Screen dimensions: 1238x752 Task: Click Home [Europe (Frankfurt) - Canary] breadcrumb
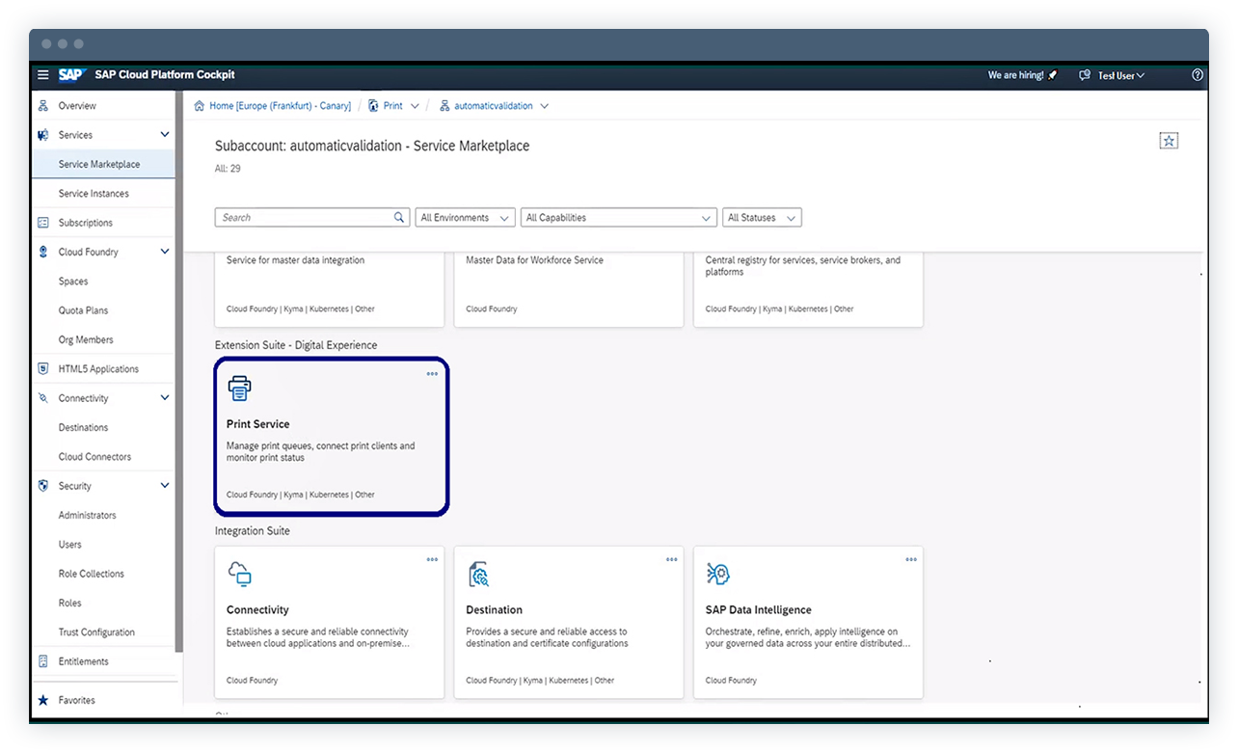(280, 106)
